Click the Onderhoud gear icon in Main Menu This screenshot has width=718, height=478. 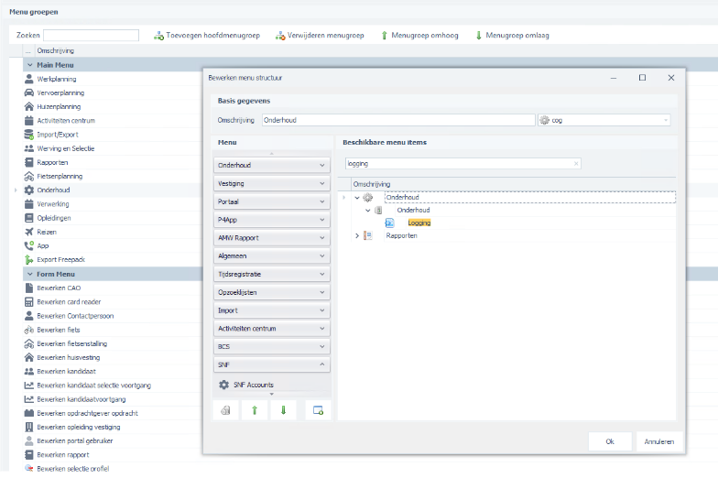point(29,190)
